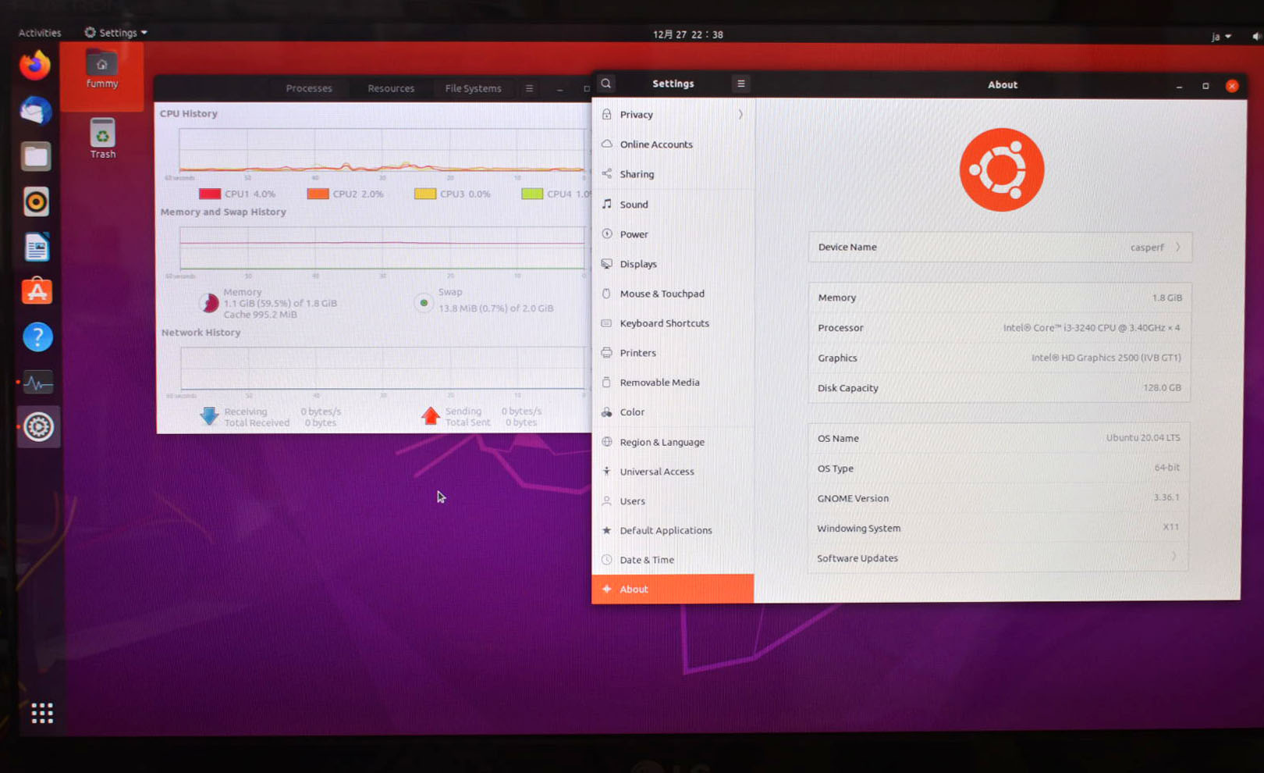Open the Settings hamburger menu
The image size is (1264, 773).
click(741, 84)
